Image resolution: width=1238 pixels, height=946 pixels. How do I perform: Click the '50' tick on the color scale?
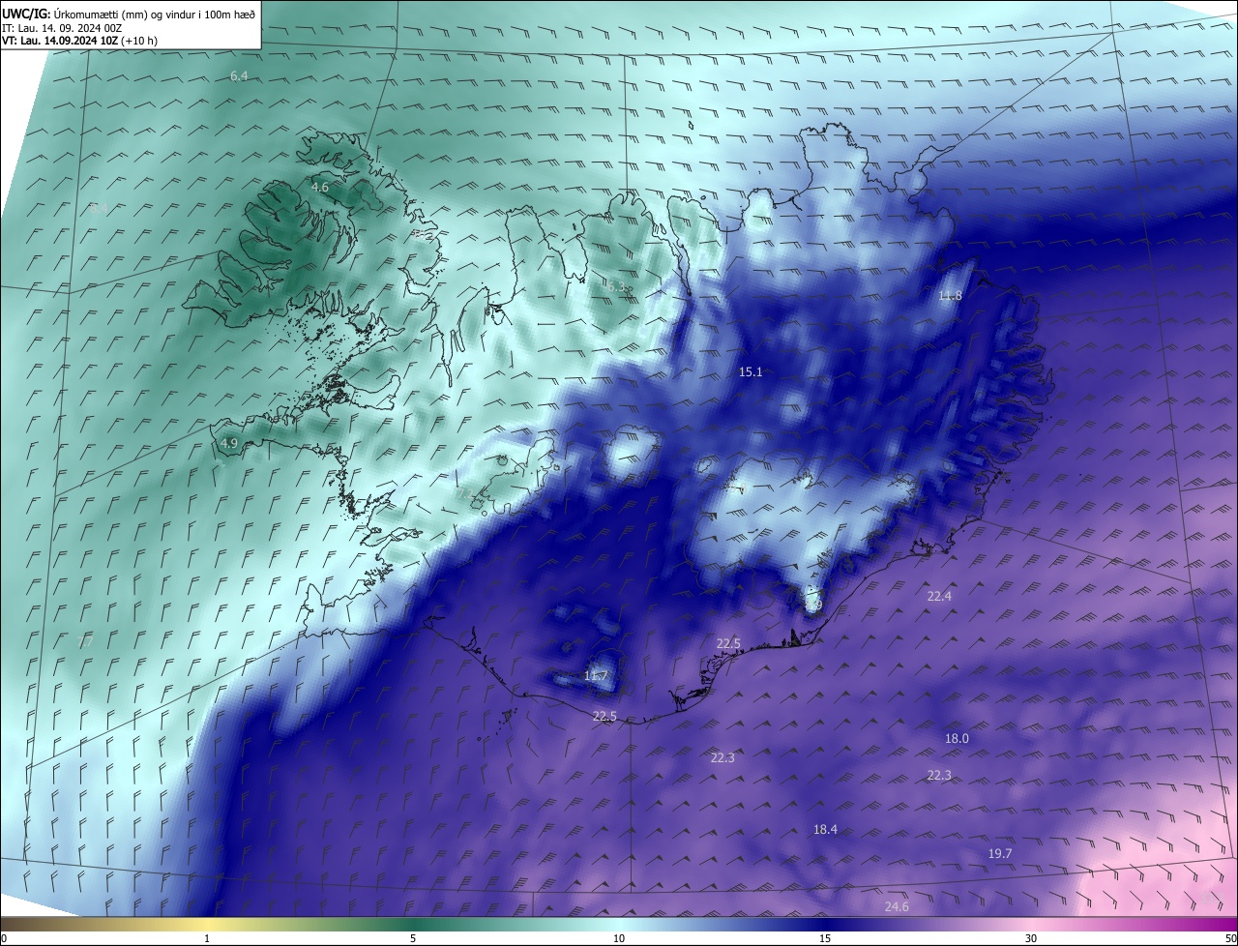click(1230, 938)
